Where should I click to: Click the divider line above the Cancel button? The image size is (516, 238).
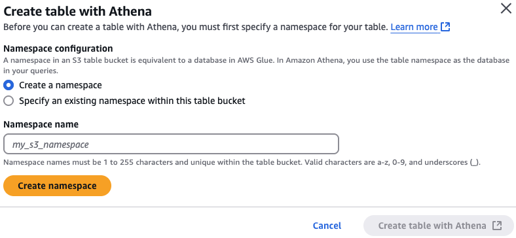(258, 207)
